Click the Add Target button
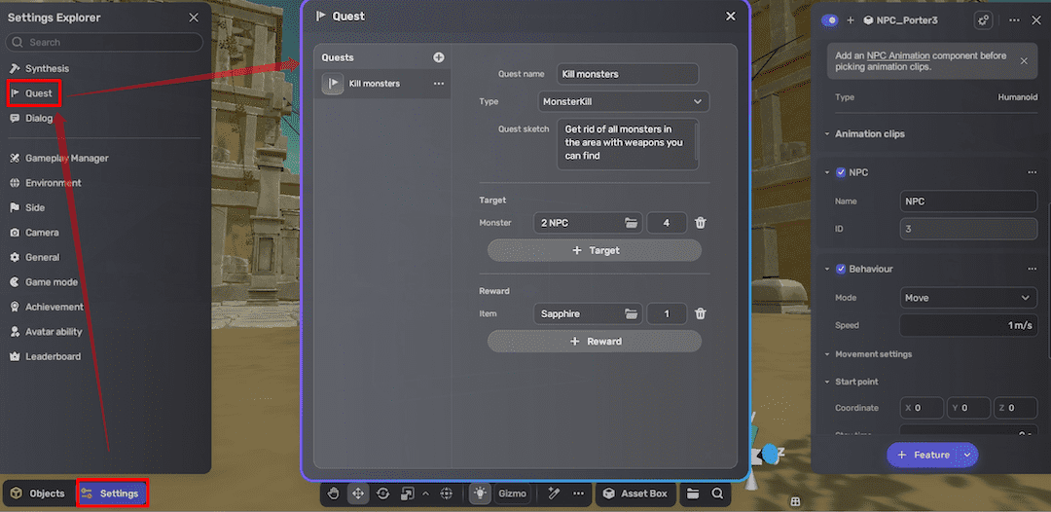Screen dimensions: 1051x512 (x=594, y=250)
